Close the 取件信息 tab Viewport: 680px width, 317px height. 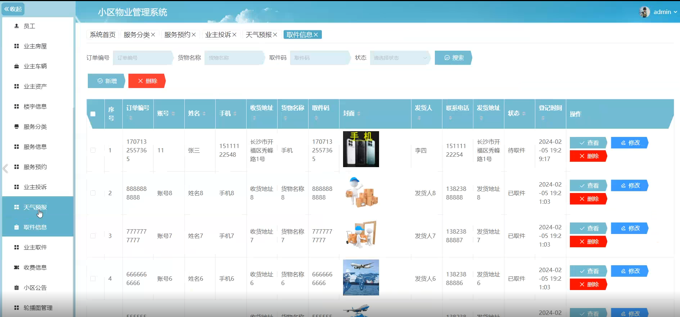tap(316, 35)
